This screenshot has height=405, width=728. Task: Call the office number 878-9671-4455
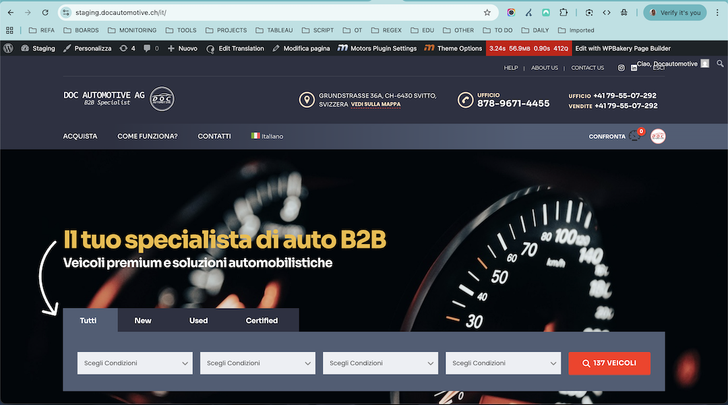click(x=514, y=104)
